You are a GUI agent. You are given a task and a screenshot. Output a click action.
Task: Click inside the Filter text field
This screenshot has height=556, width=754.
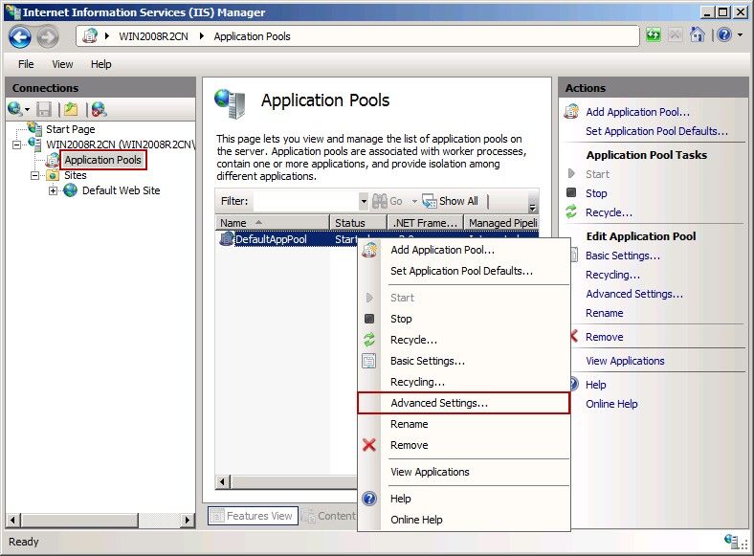click(304, 201)
